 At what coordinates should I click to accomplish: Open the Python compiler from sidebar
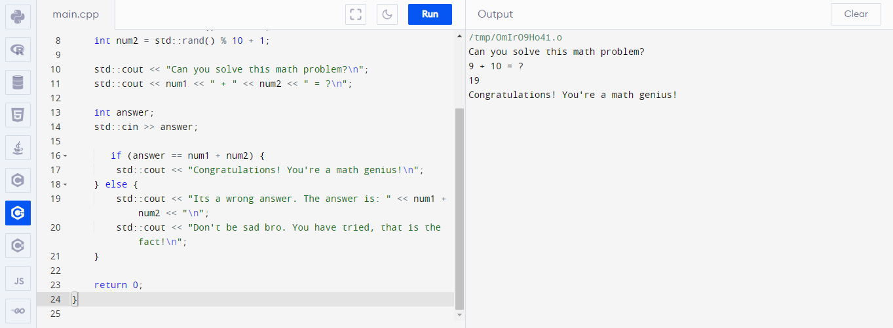click(x=18, y=17)
